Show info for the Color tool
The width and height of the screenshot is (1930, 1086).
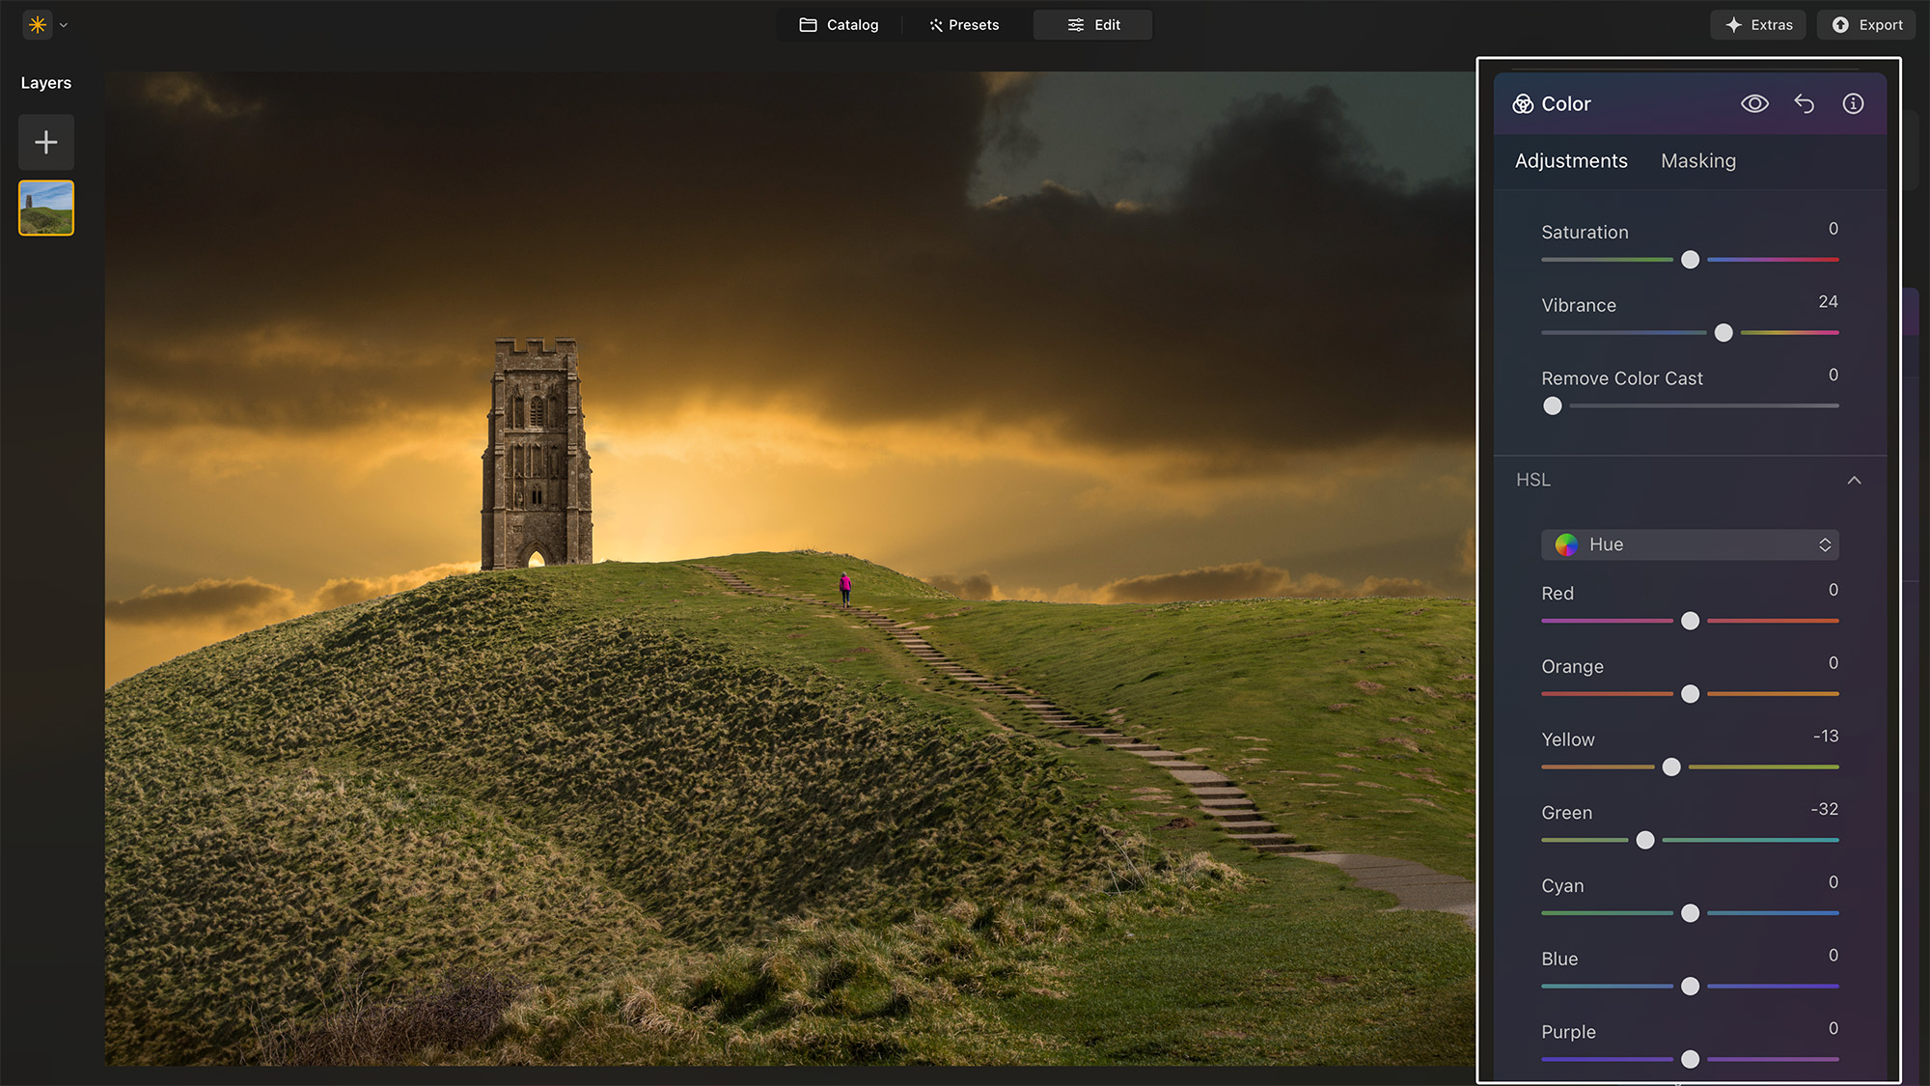1853,103
